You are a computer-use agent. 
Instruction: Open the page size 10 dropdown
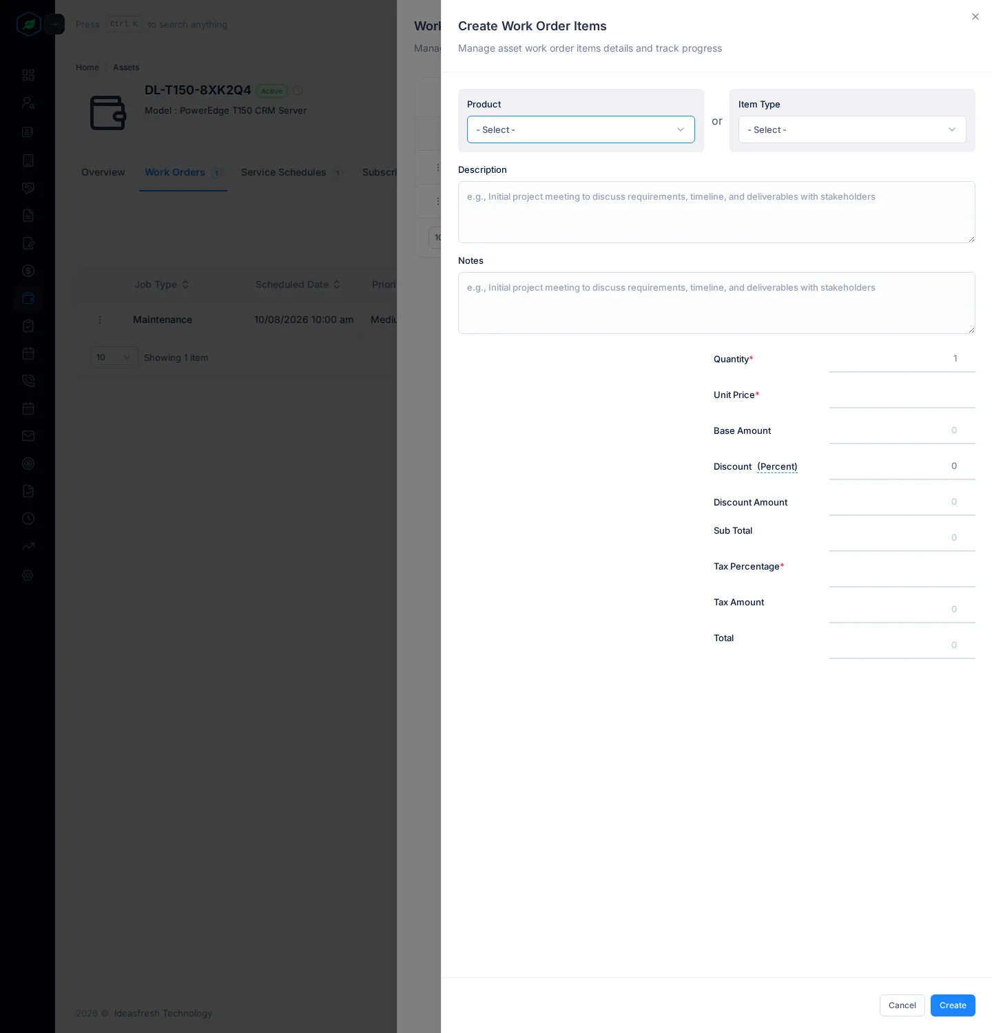click(x=114, y=357)
